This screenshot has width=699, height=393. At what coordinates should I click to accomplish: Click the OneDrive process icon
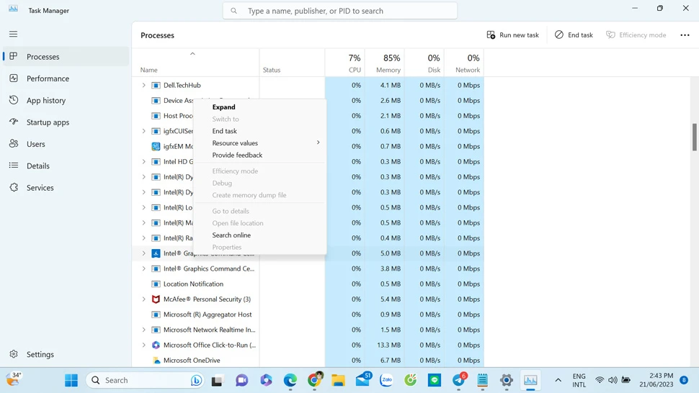pos(156,360)
